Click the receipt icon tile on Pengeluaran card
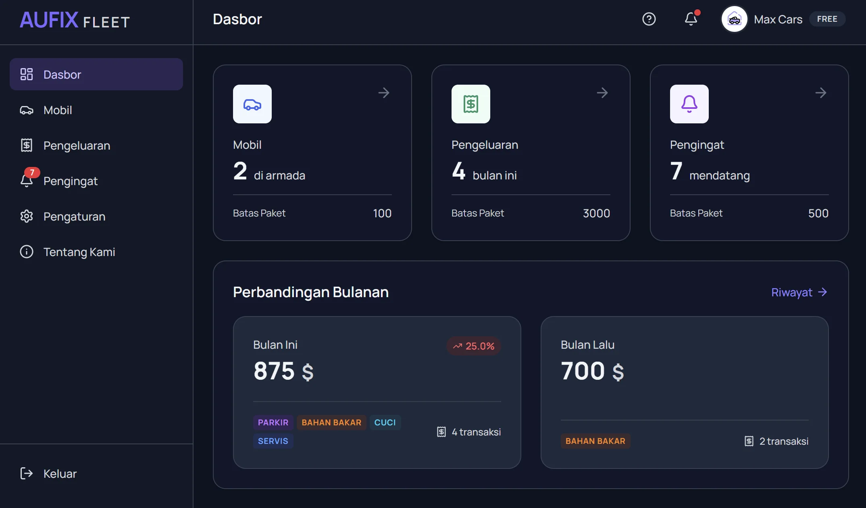Viewport: 866px width, 508px height. coord(471,104)
